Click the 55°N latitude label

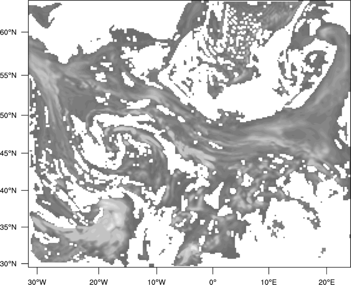click(8, 75)
